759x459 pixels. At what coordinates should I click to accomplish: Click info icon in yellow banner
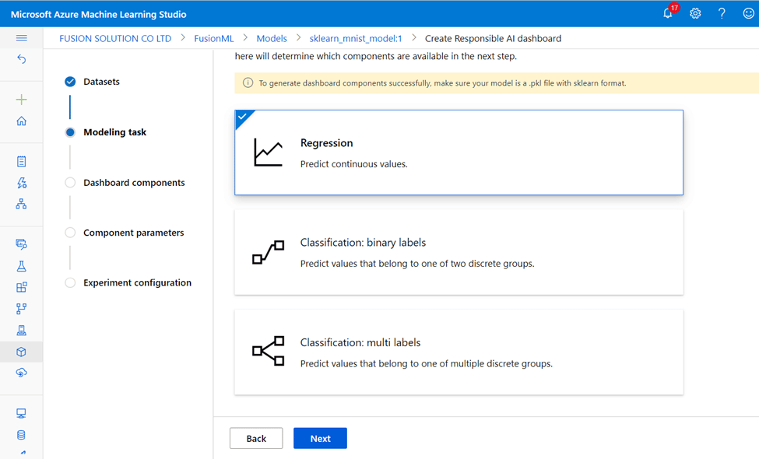tap(248, 82)
